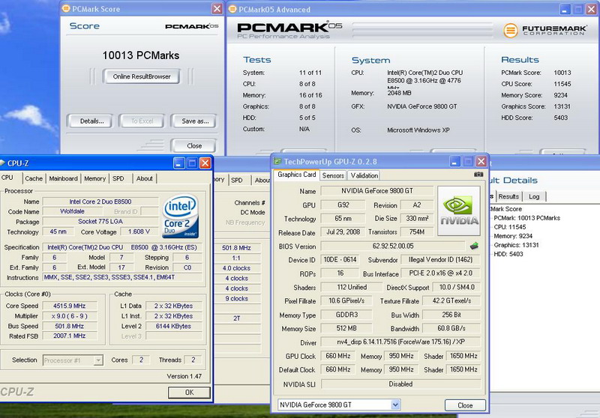Click the Shaders value 112 Unified
The height and width of the screenshot is (418, 600).
352,287
